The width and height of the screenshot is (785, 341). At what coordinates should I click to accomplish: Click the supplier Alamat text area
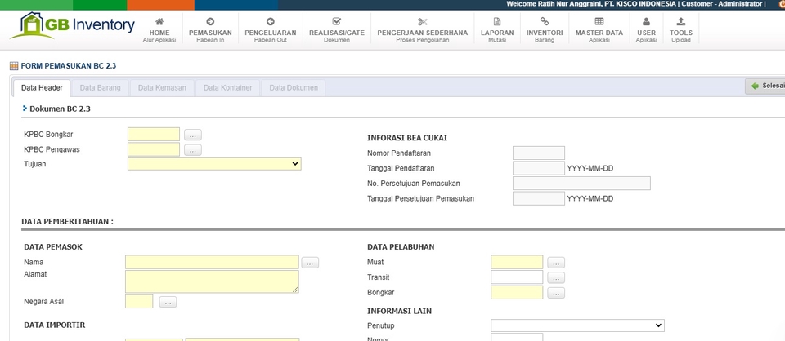tap(213, 281)
